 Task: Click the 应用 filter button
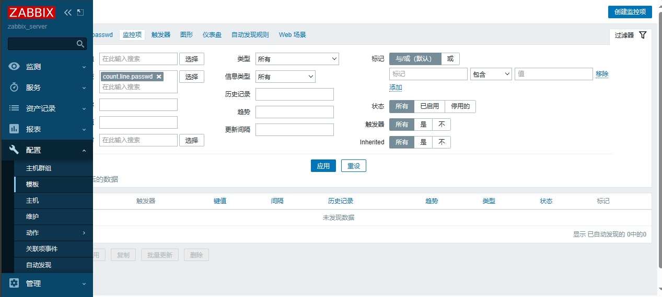click(x=323, y=166)
